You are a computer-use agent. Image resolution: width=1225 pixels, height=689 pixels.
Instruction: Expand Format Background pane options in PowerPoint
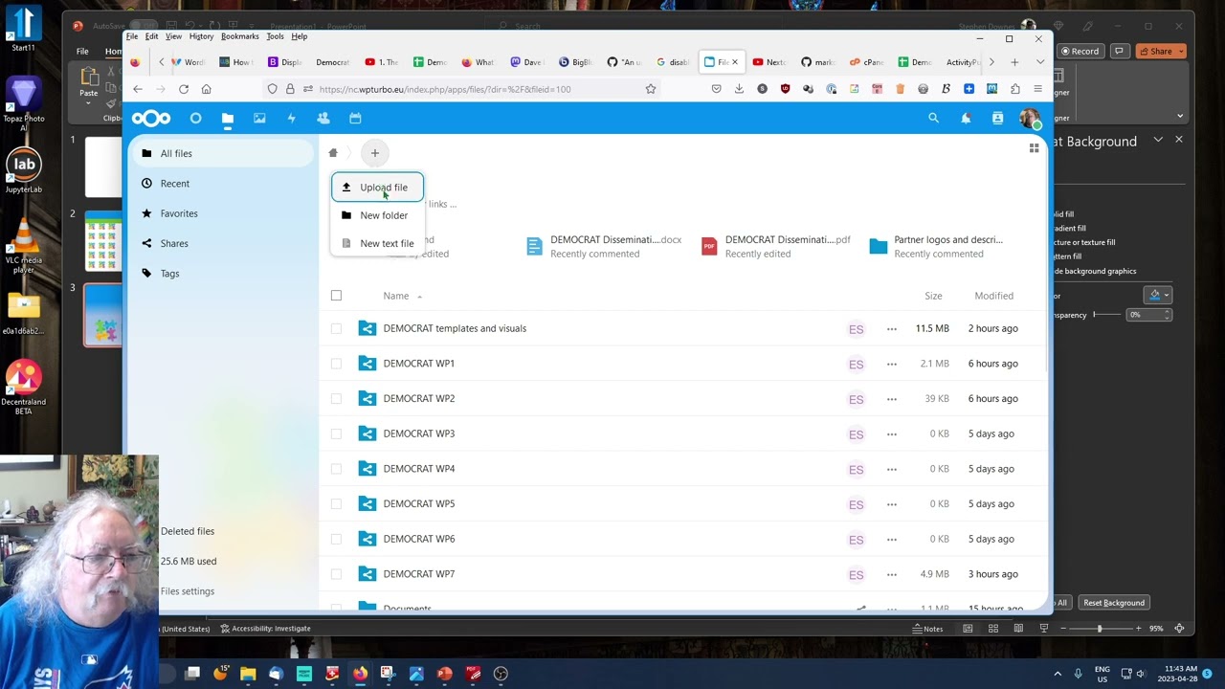click(1158, 140)
